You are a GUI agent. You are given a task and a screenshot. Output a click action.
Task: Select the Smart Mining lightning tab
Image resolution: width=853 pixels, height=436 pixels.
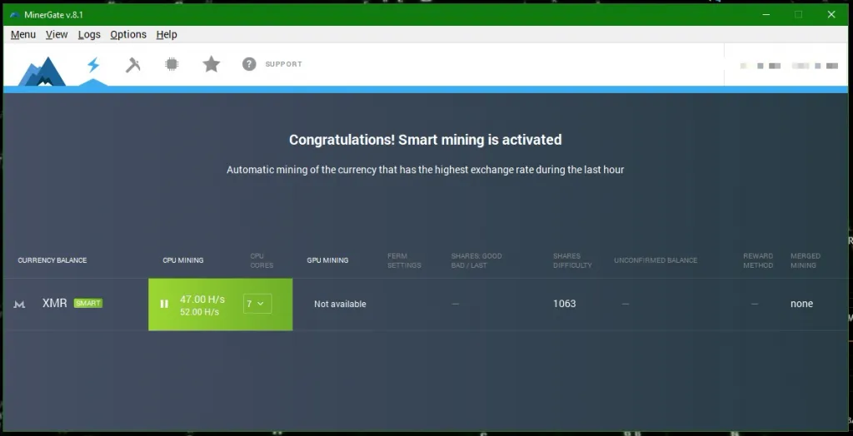click(93, 65)
